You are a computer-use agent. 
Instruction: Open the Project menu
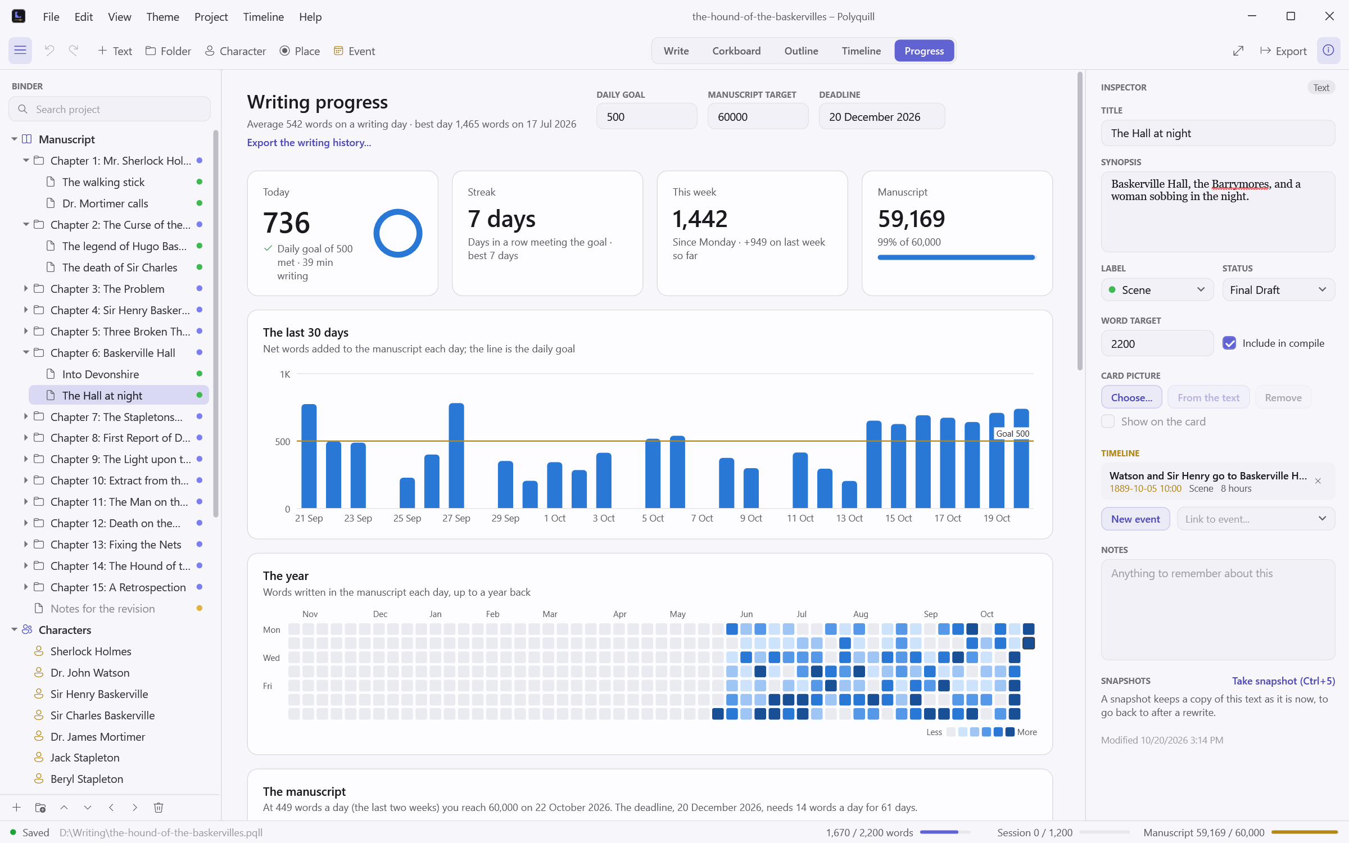tap(211, 17)
